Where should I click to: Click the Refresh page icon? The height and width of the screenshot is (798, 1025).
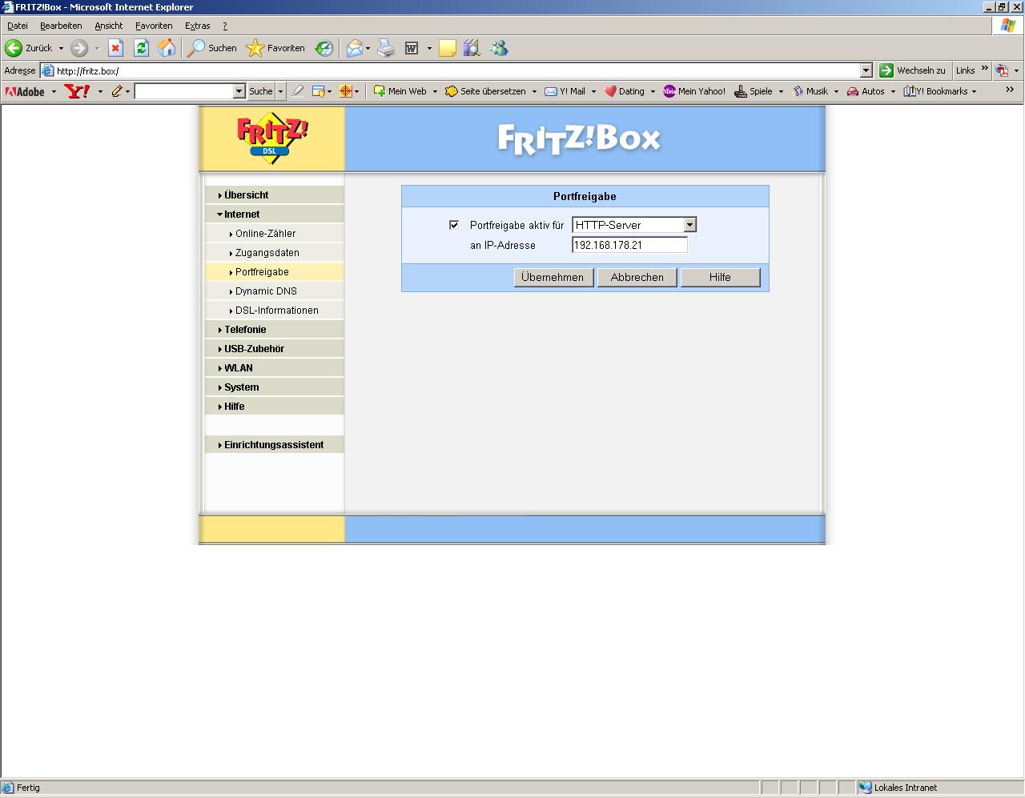click(141, 48)
